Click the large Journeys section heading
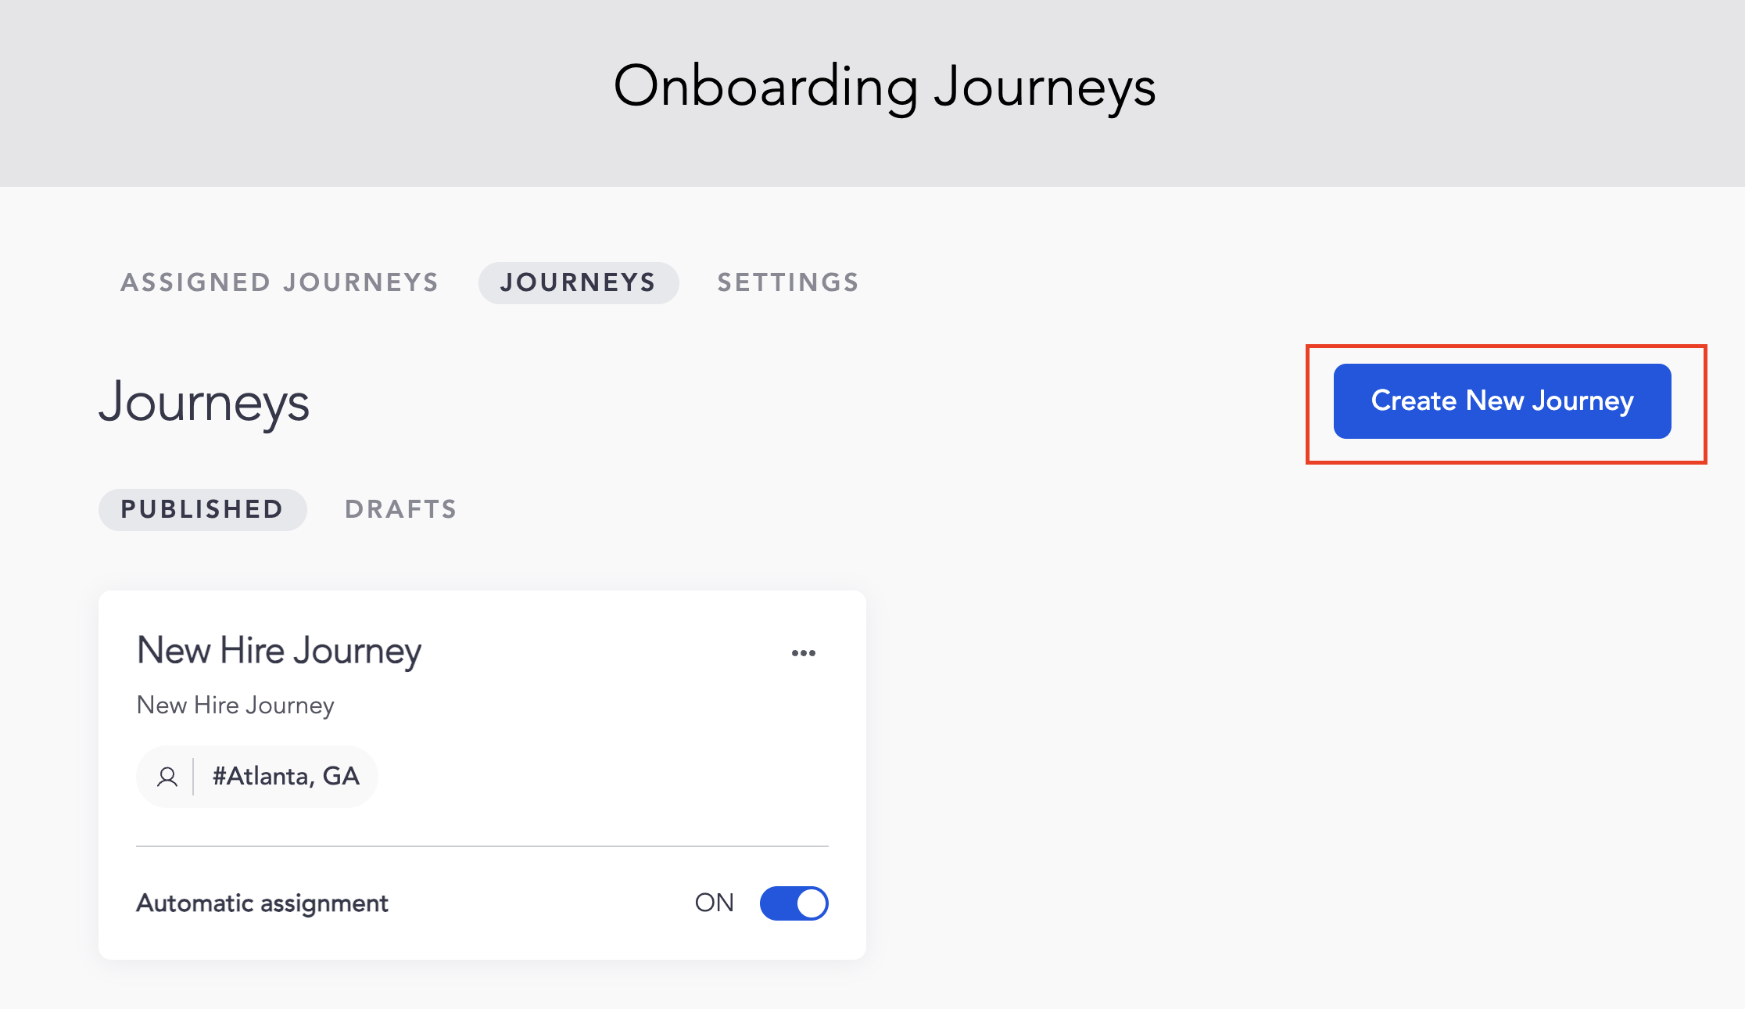The width and height of the screenshot is (1745, 1009). (x=204, y=404)
